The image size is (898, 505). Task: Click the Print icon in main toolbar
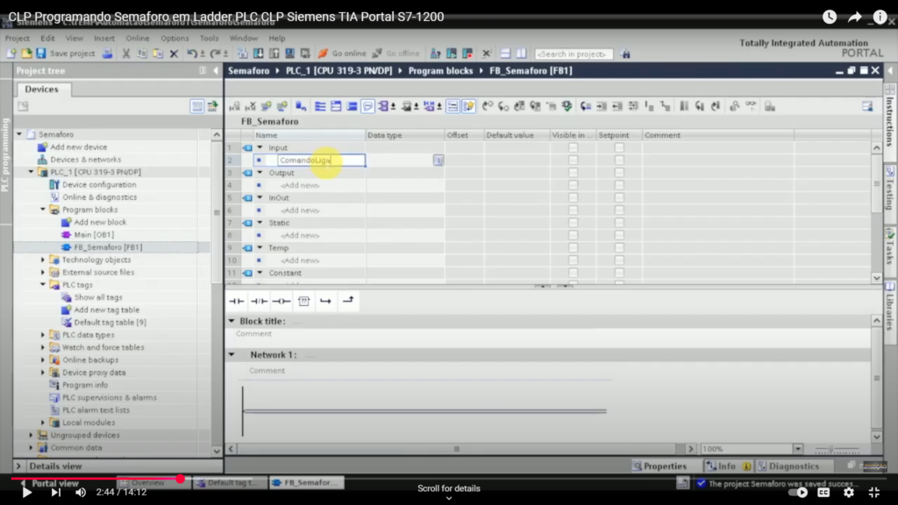[x=107, y=53]
